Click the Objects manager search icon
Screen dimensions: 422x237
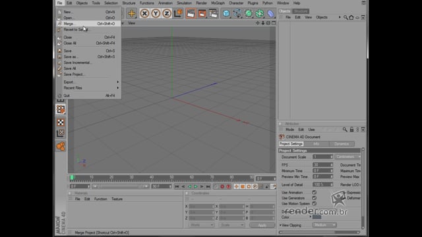pos(346,18)
